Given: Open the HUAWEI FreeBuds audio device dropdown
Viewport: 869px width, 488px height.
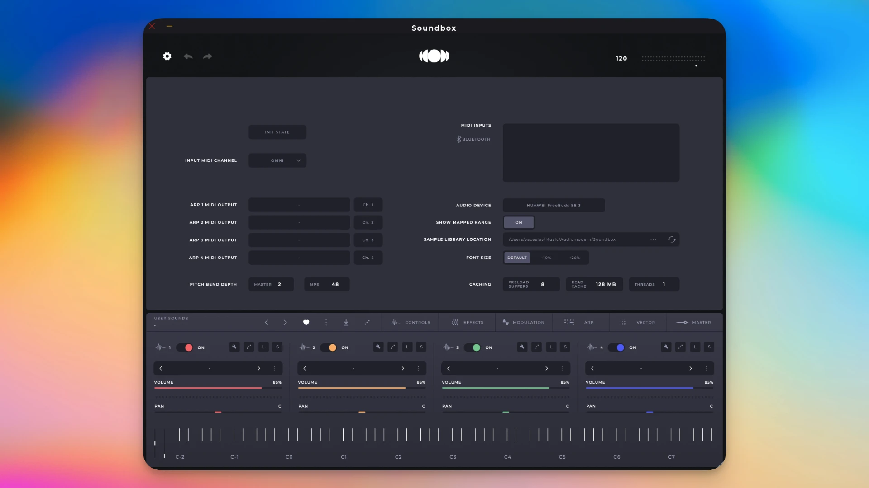Looking at the screenshot, I should point(554,205).
